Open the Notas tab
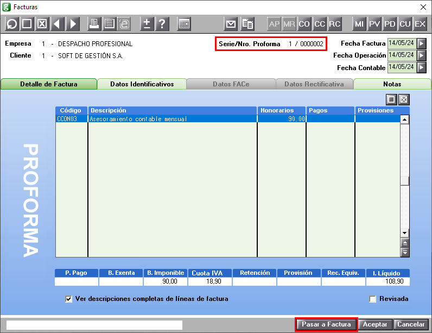This screenshot has height=333, width=432. [392, 84]
